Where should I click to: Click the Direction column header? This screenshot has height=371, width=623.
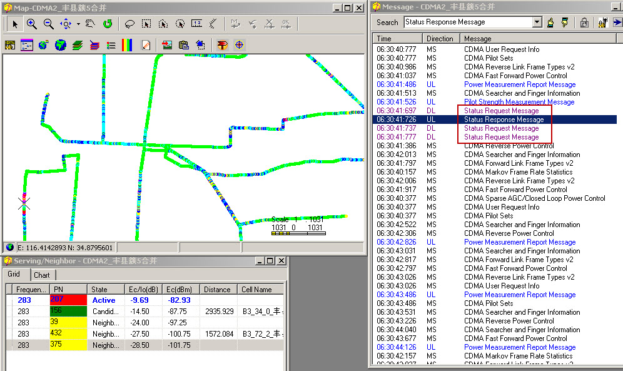(440, 39)
